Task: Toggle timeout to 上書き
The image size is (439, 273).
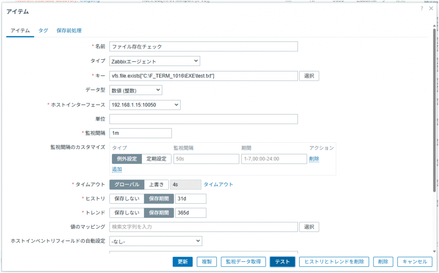Action: 156,185
